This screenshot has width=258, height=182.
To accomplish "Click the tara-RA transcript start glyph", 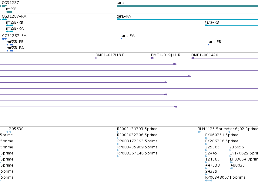I will point(119,19).
